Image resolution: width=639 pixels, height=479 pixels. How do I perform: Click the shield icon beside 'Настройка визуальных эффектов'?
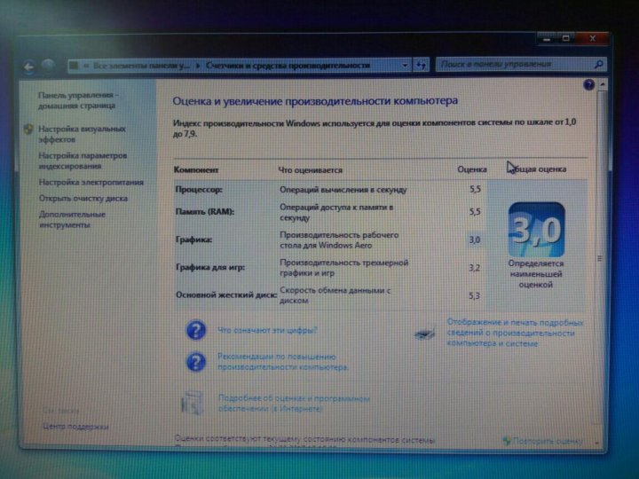click(x=28, y=130)
